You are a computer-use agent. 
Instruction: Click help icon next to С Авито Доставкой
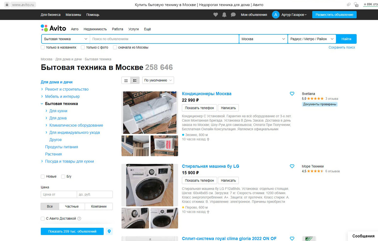(x=79, y=219)
